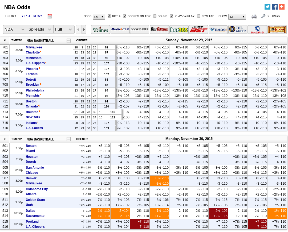This screenshot has width=288, height=232.
Task: Toggle the Scores On Top checkbox
Action: pos(124,16)
